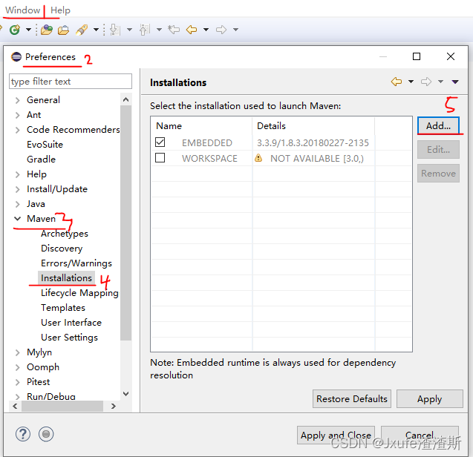Click tree scrollbar up arrow
The width and height of the screenshot is (473, 457).
[x=126, y=99]
